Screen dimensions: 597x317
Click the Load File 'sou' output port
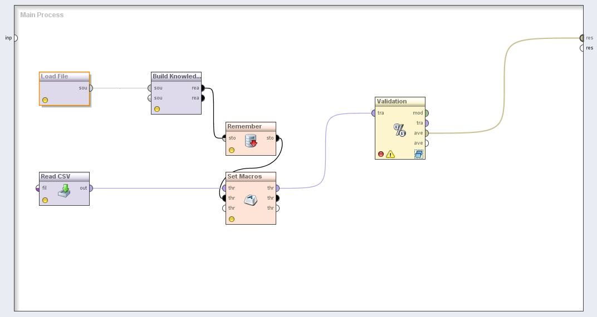tap(91, 88)
